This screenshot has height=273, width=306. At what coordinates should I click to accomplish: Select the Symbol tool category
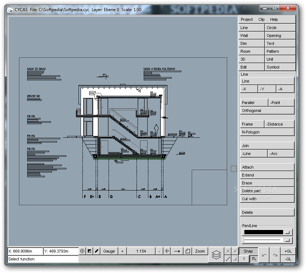coord(280,67)
